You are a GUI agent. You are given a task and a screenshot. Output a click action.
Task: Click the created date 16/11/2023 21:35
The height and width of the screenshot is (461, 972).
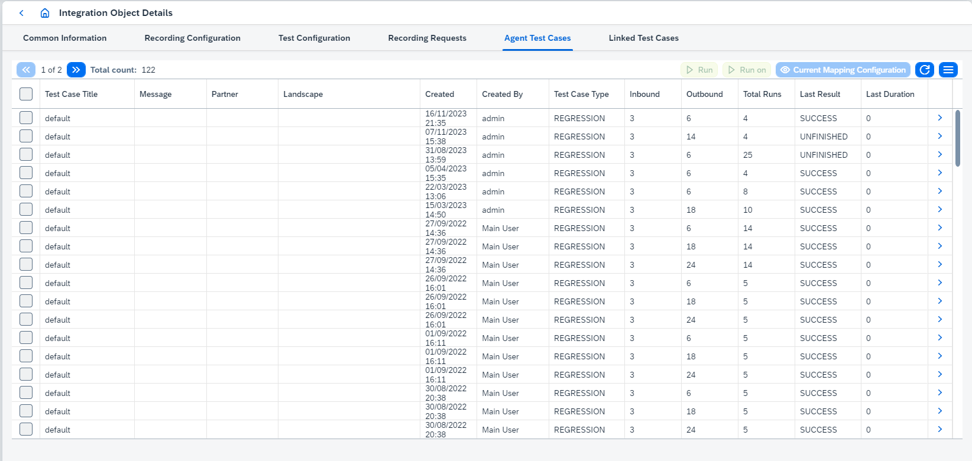[x=446, y=118]
